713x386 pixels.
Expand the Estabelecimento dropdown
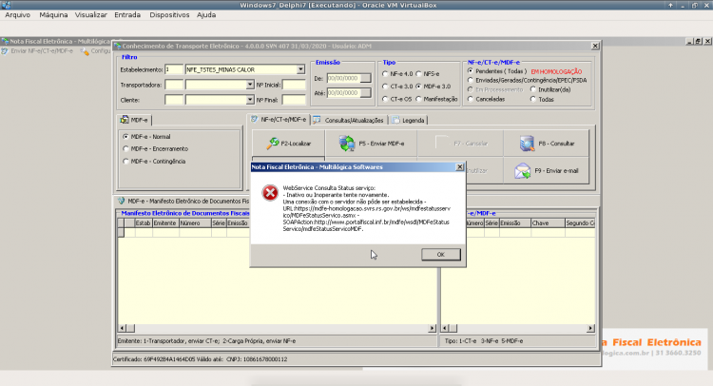point(300,69)
